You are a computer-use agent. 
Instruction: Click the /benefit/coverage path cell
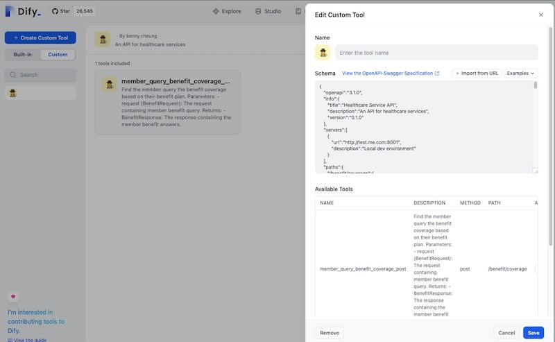pyautogui.click(x=507, y=269)
